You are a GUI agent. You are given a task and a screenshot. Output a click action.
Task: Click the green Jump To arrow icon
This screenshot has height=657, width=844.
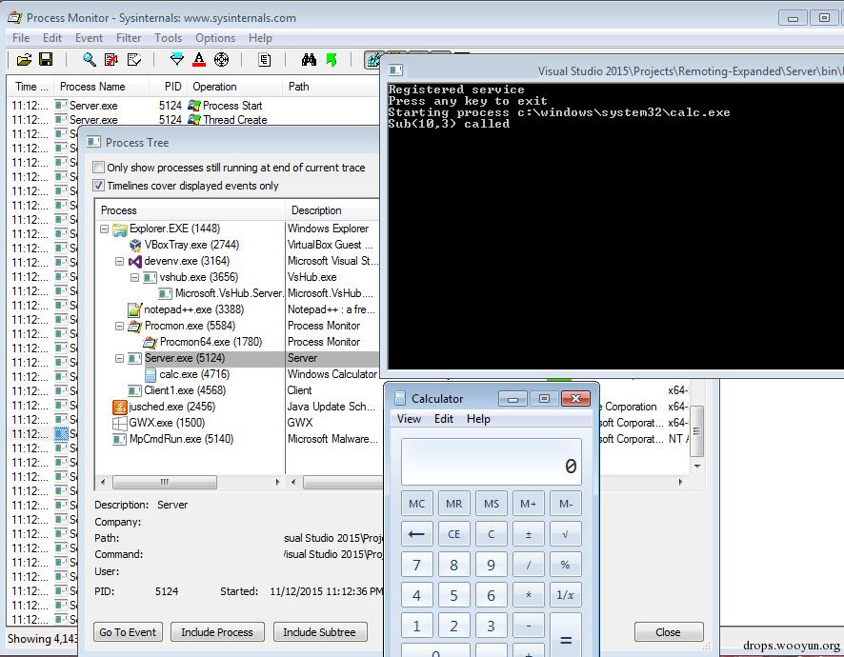click(332, 60)
